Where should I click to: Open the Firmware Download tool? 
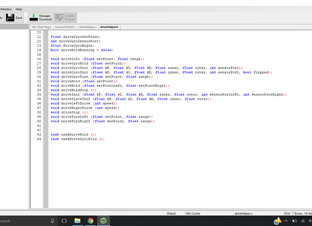point(41,18)
